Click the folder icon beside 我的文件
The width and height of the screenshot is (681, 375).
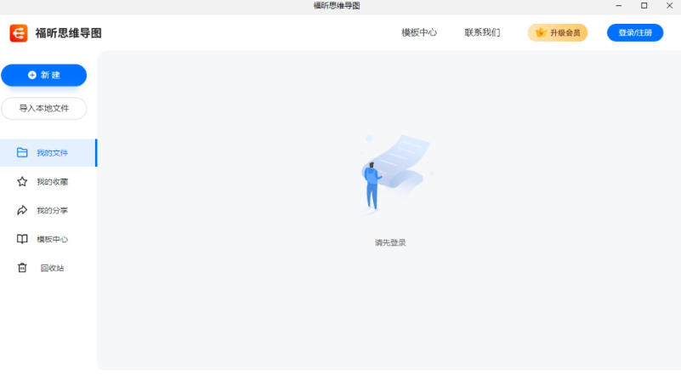point(22,152)
